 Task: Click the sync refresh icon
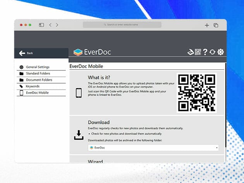pos(213,52)
